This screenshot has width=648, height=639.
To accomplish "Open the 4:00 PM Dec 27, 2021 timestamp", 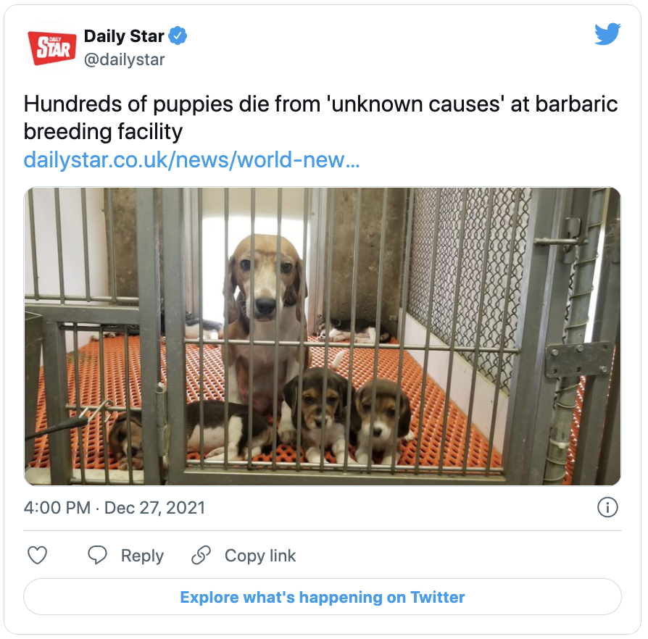I will tap(115, 508).
